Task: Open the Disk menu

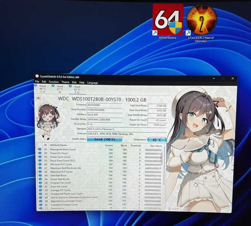Action: (x=74, y=82)
